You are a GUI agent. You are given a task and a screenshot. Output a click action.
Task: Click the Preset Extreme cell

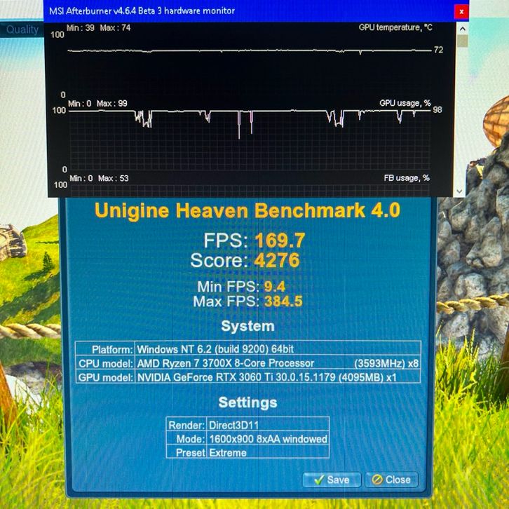tap(267, 453)
